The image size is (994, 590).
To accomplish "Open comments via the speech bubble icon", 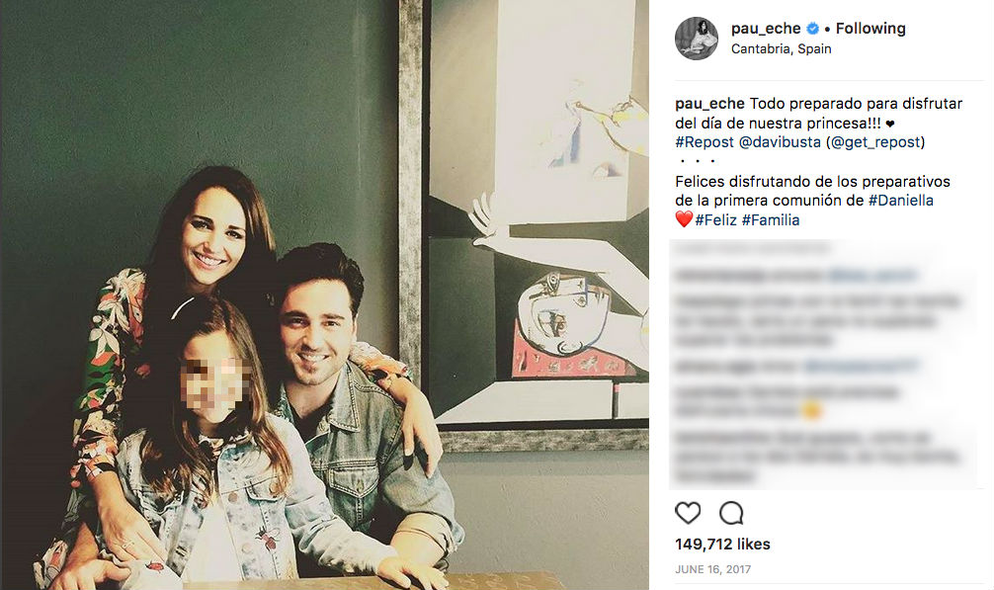I will coord(731,513).
